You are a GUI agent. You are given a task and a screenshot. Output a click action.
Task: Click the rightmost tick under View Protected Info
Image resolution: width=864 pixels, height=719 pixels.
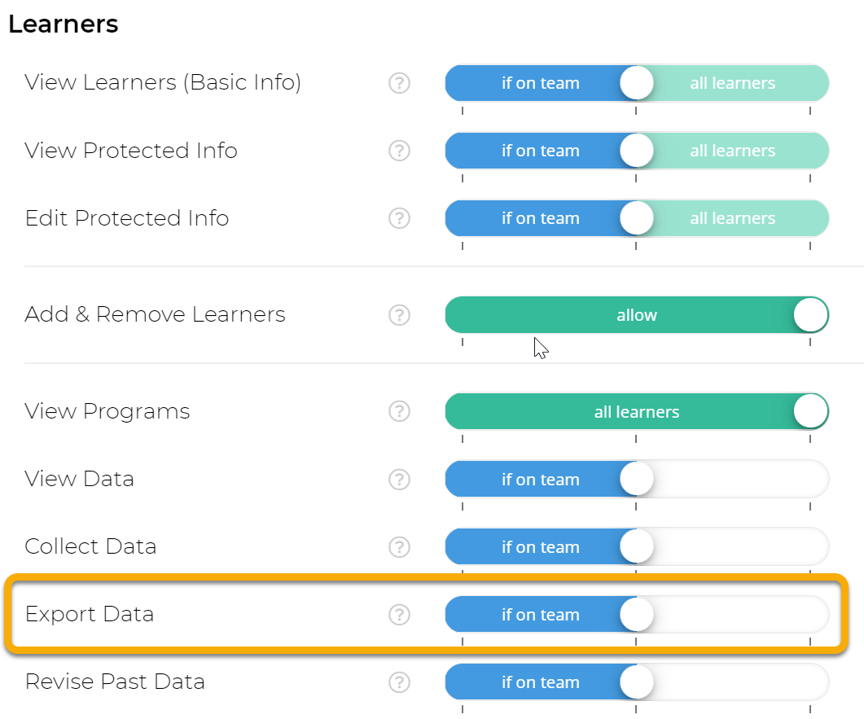point(811,178)
